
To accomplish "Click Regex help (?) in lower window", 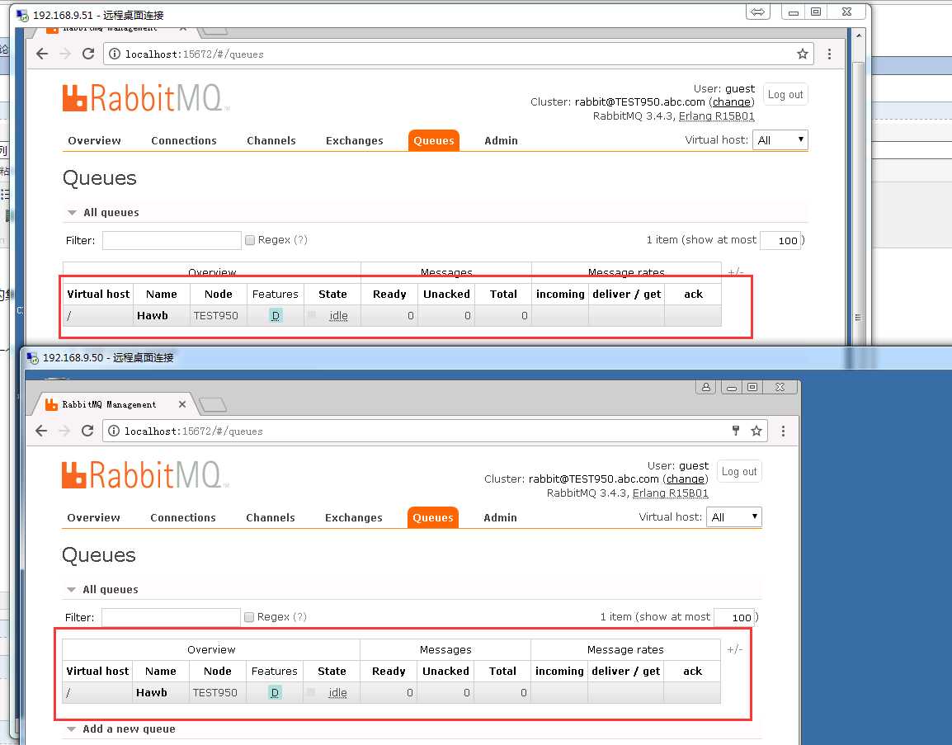I will 300,617.
